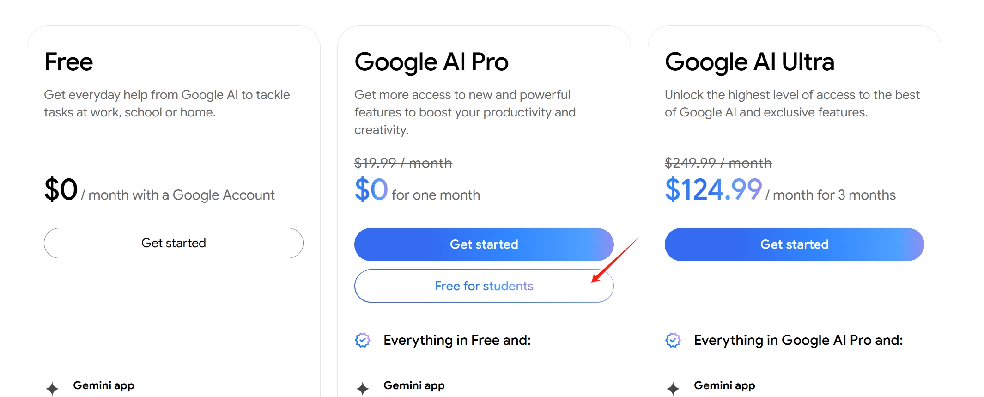
Task: Click Gemini app label in the Free card
Action: pyautogui.click(x=103, y=385)
